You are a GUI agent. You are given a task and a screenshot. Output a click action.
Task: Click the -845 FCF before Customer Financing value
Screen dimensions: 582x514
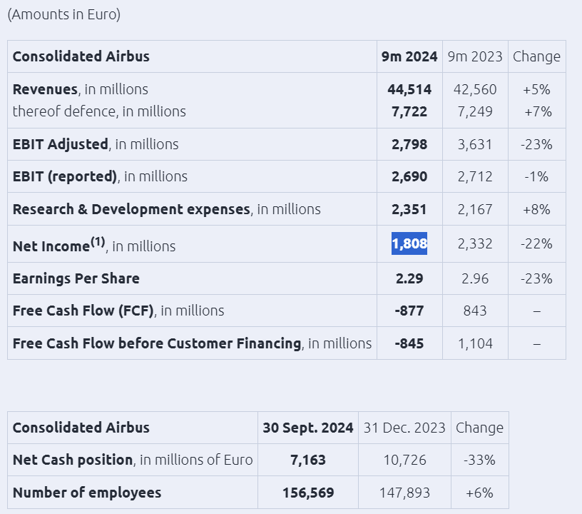[409, 343]
